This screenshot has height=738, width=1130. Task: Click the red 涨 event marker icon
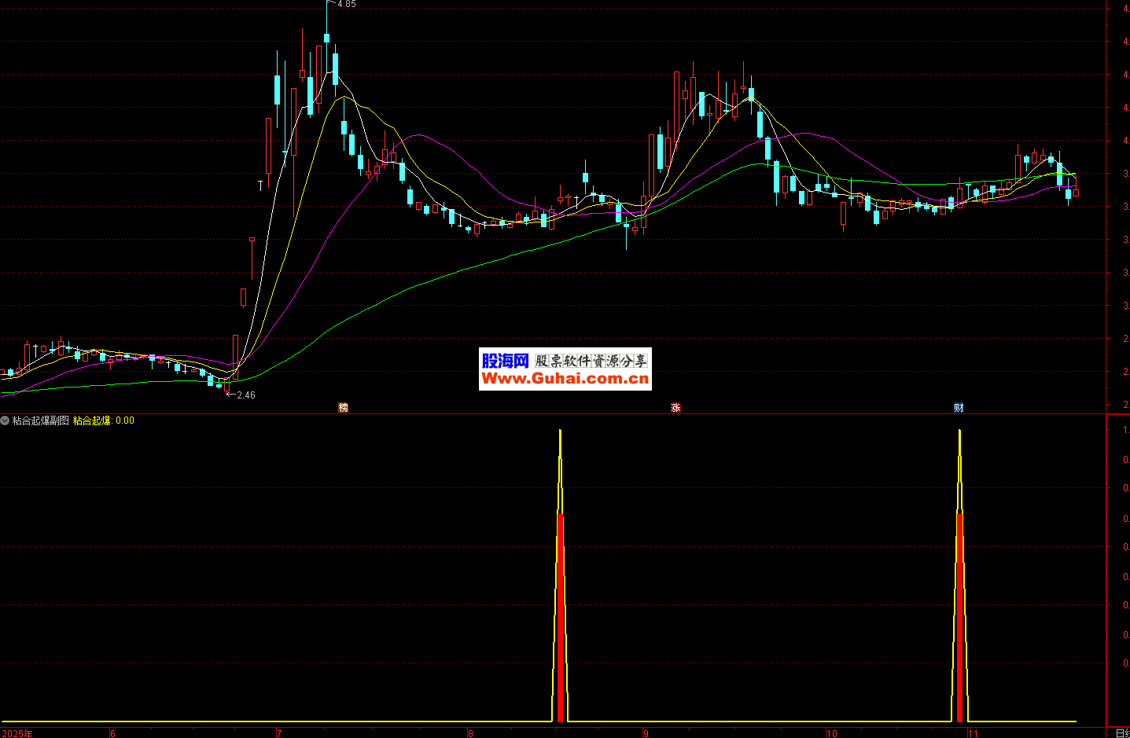tap(675, 407)
